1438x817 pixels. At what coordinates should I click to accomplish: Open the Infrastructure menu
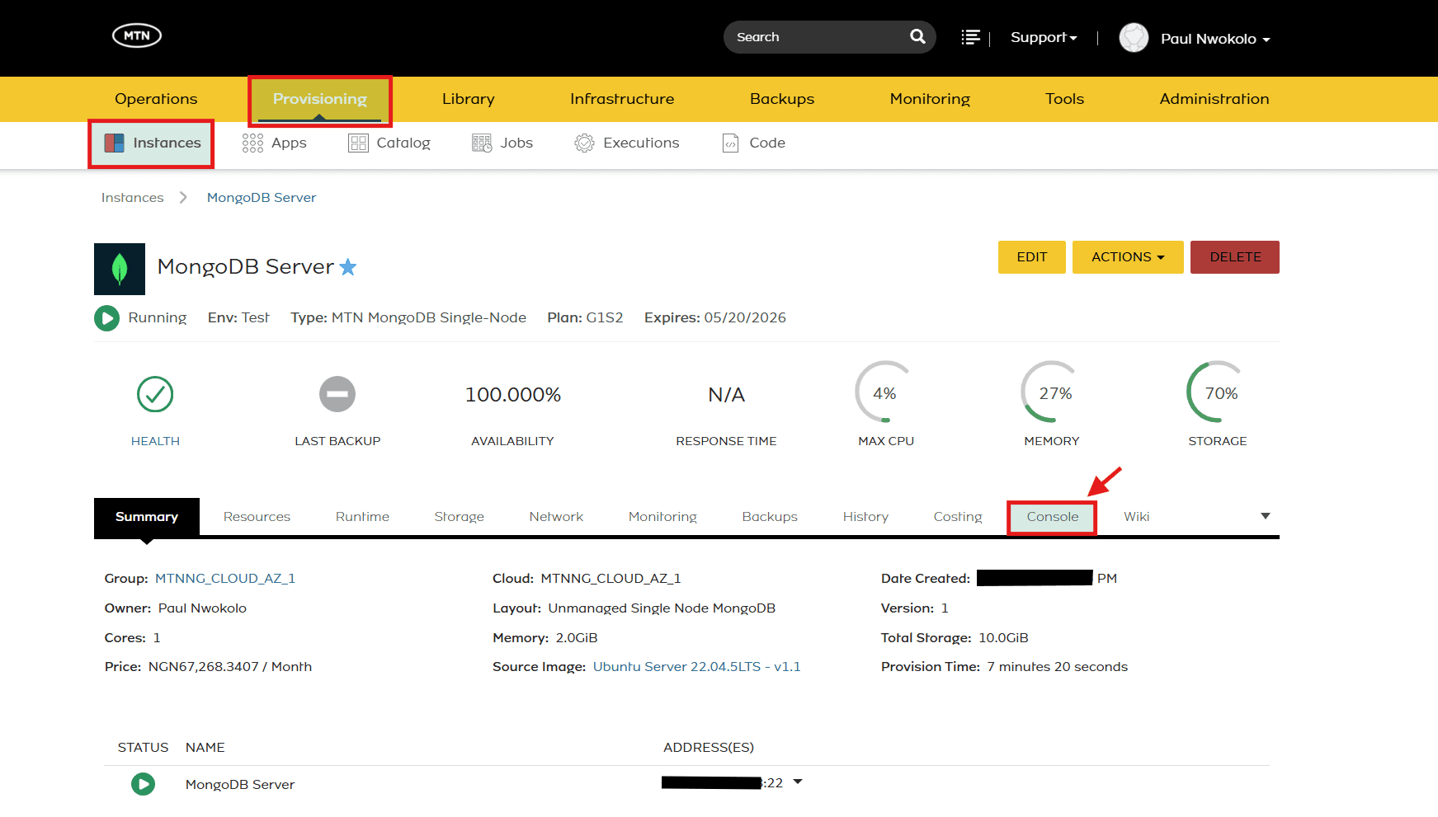click(x=622, y=99)
